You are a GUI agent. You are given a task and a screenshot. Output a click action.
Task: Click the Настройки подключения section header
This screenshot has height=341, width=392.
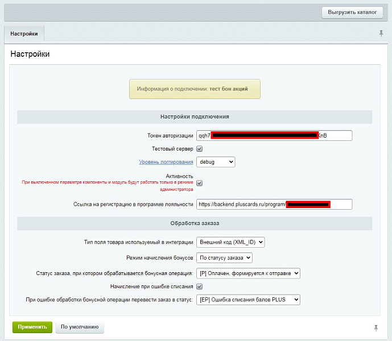point(195,117)
